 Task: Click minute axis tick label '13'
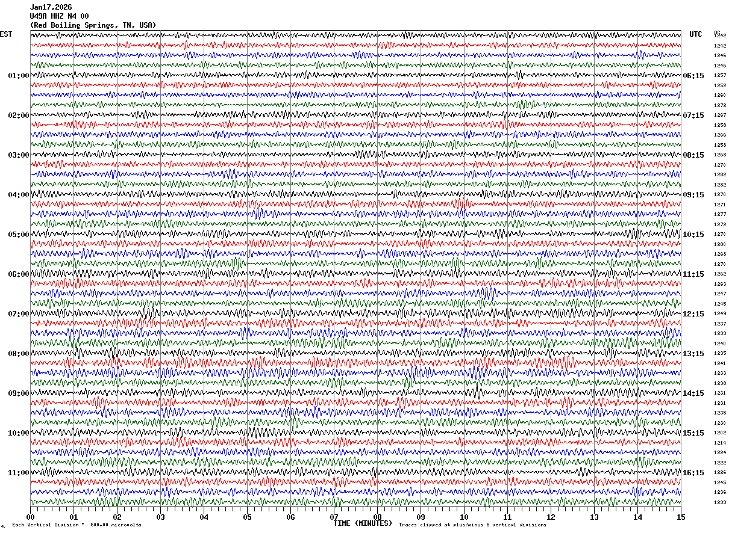[x=594, y=517]
